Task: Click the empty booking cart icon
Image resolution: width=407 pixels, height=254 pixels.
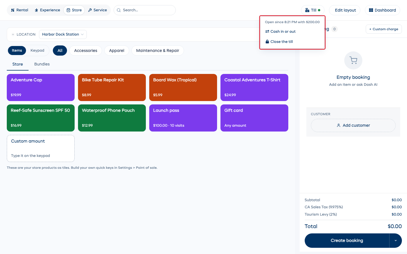Action: tap(353, 60)
